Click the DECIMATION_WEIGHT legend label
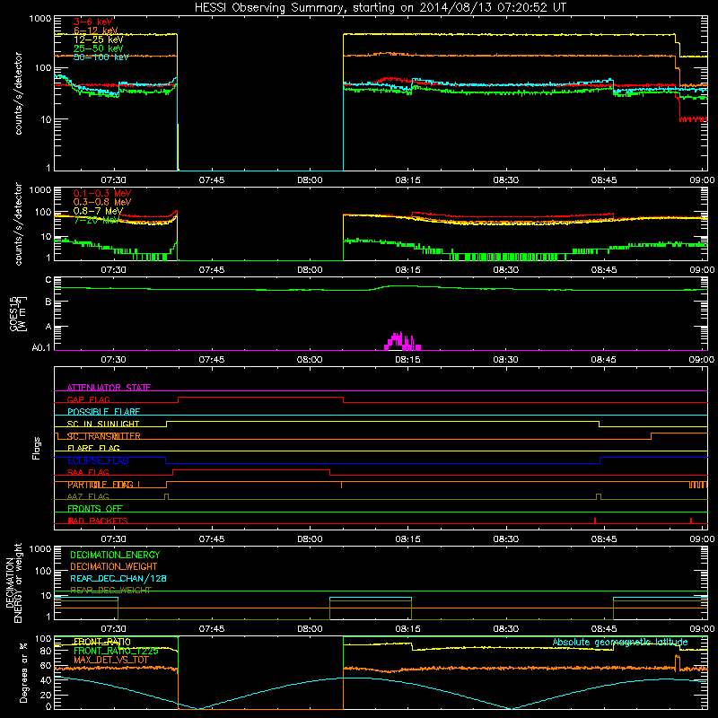 pyautogui.click(x=114, y=567)
